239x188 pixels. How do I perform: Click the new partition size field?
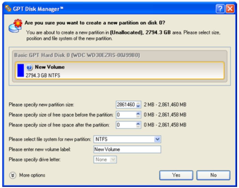click(126, 105)
